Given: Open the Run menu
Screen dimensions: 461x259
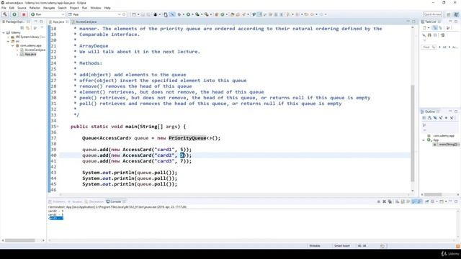Looking at the screenshot, I should (x=85, y=8).
